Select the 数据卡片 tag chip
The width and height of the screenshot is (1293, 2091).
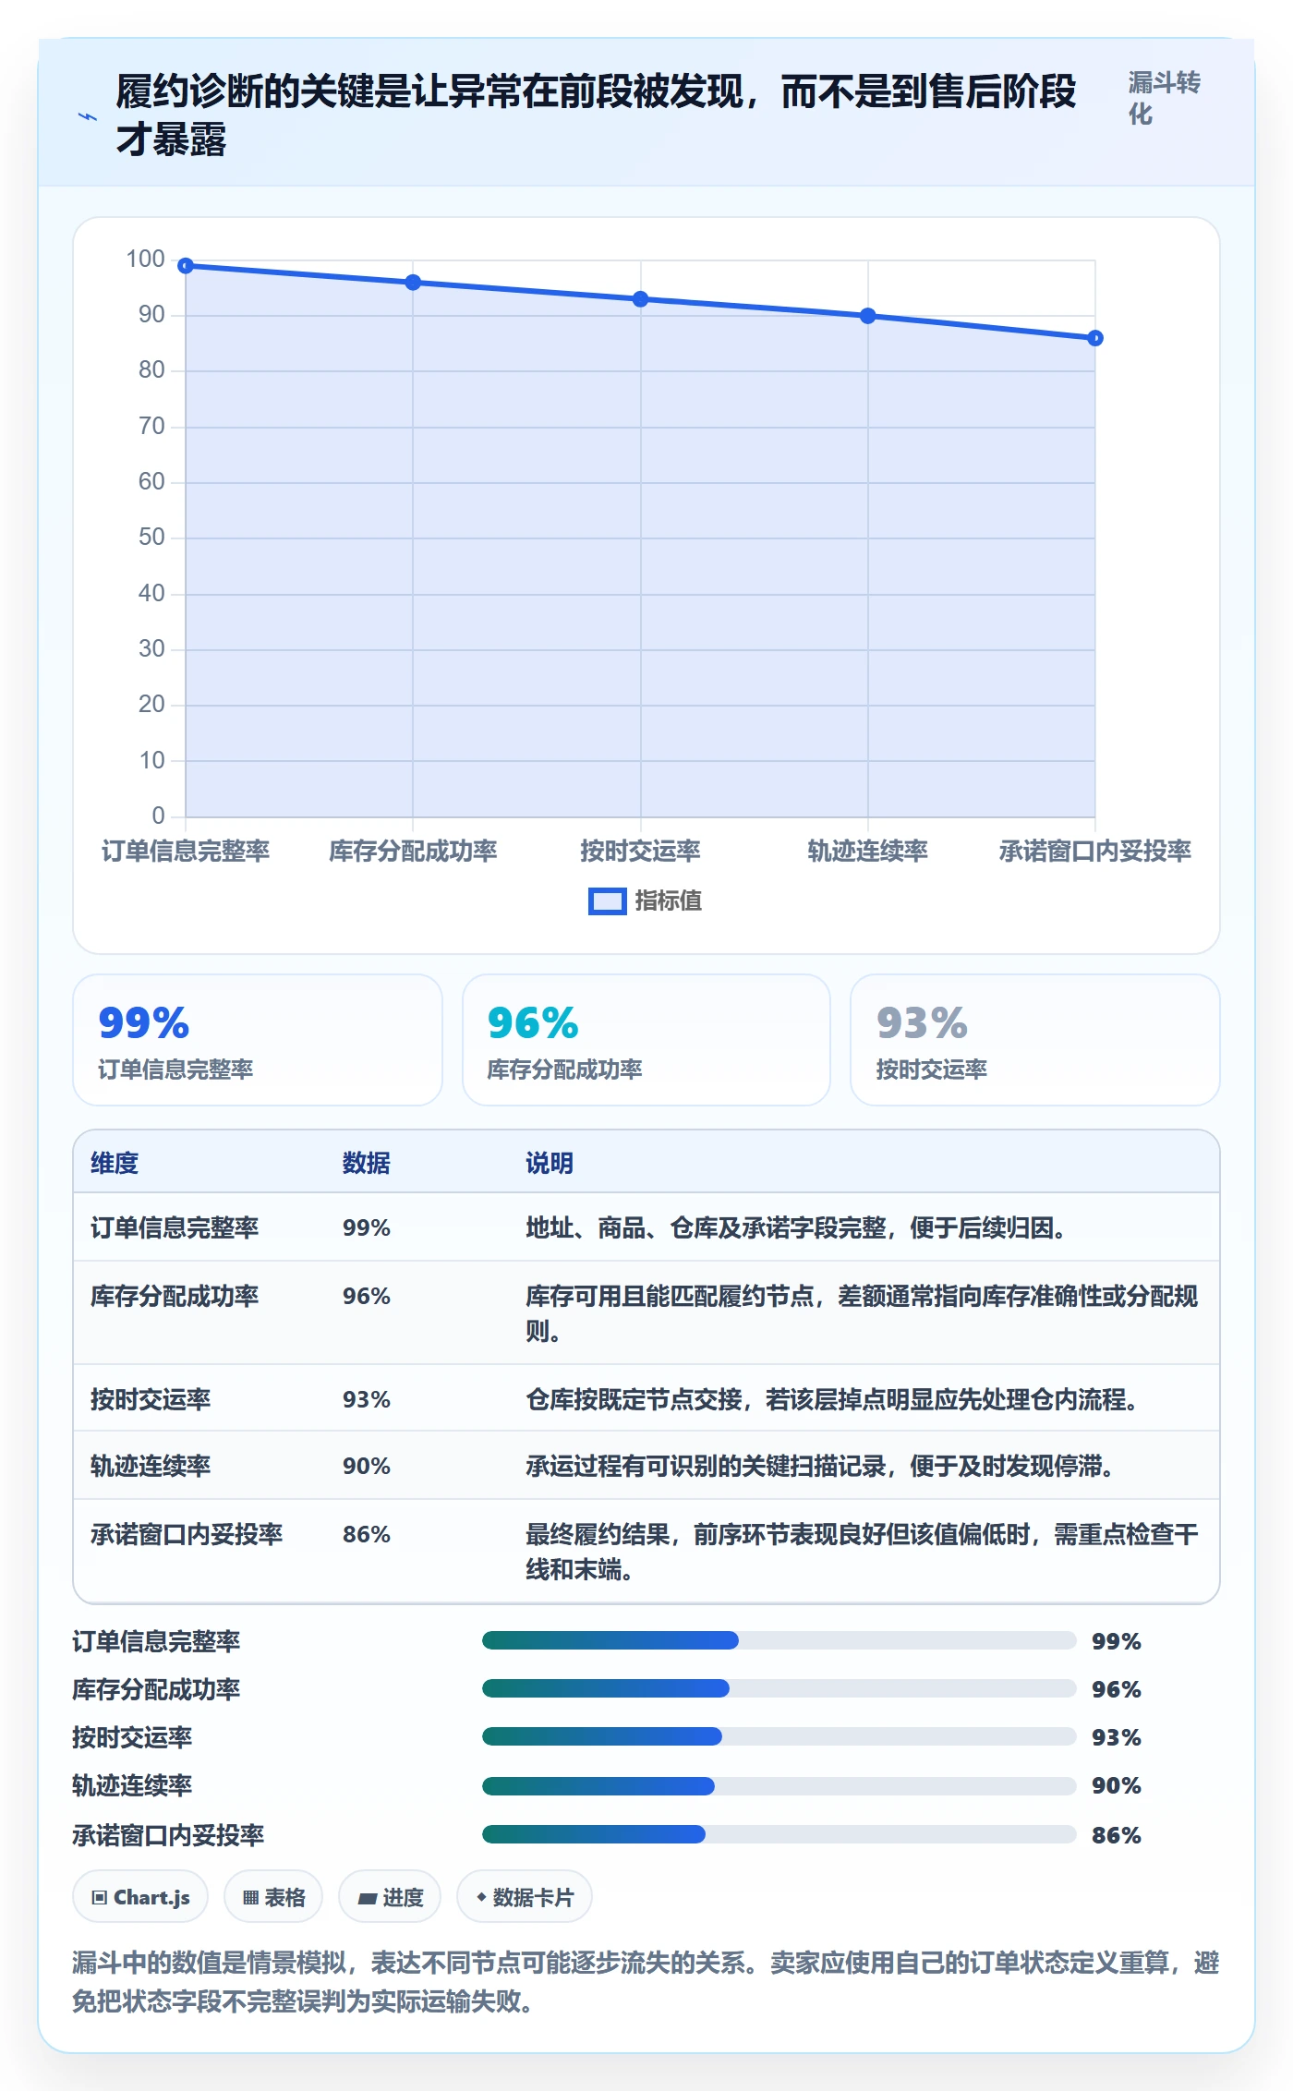tap(525, 1898)
